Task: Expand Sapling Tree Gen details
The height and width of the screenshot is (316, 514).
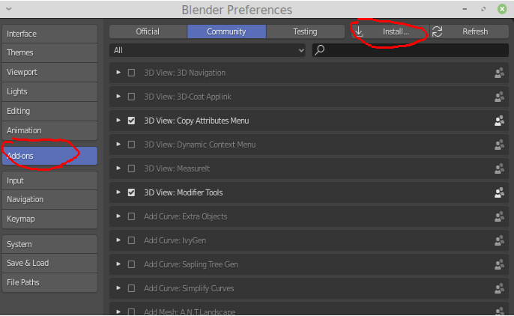Action: point(118,264)
